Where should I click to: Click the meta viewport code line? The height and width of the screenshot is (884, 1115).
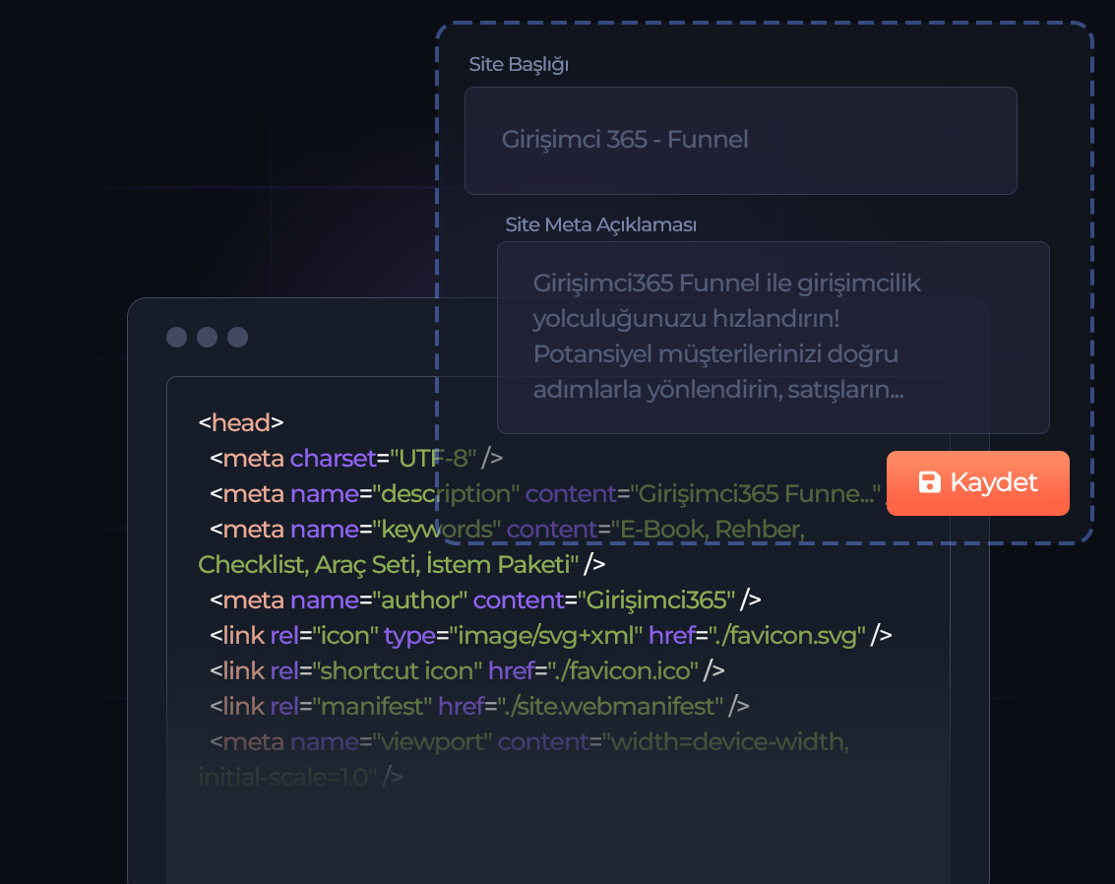point(527,741)
